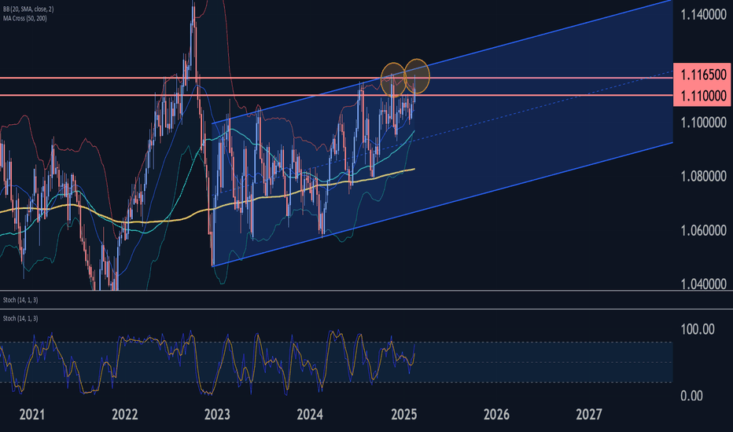Click the 2022 time axis label

click(x=125, y=414)
